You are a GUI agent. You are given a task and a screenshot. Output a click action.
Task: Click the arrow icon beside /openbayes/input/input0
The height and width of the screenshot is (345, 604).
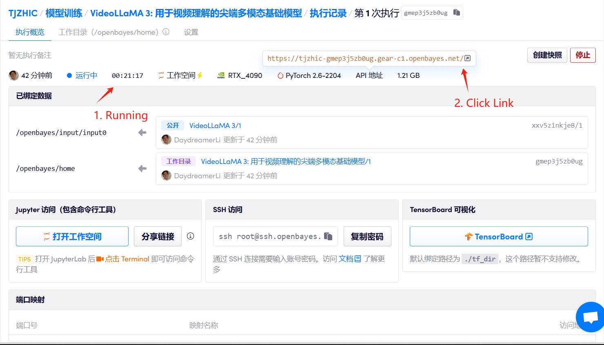(142, 133)
